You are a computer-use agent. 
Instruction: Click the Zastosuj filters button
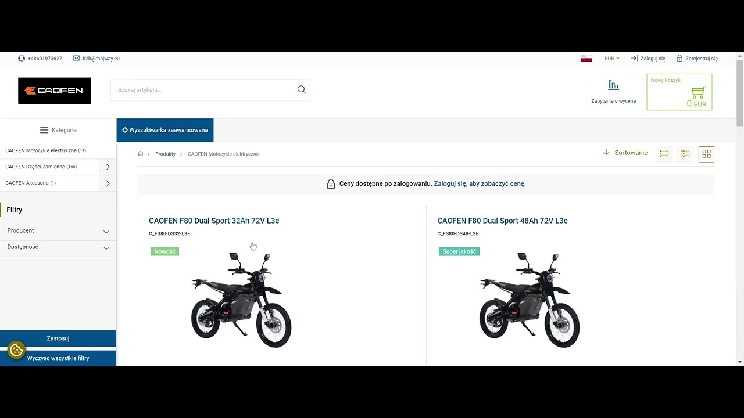[58, 338]
